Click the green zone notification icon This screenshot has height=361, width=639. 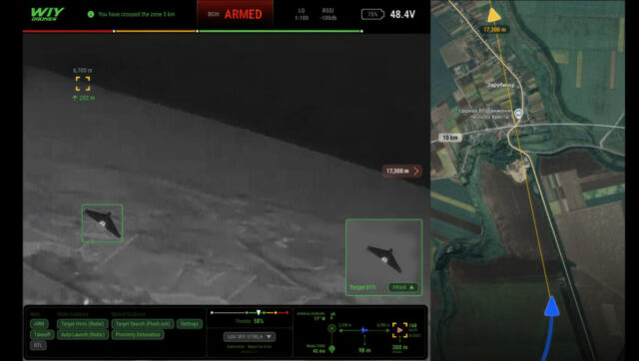[x=91, y=14]
